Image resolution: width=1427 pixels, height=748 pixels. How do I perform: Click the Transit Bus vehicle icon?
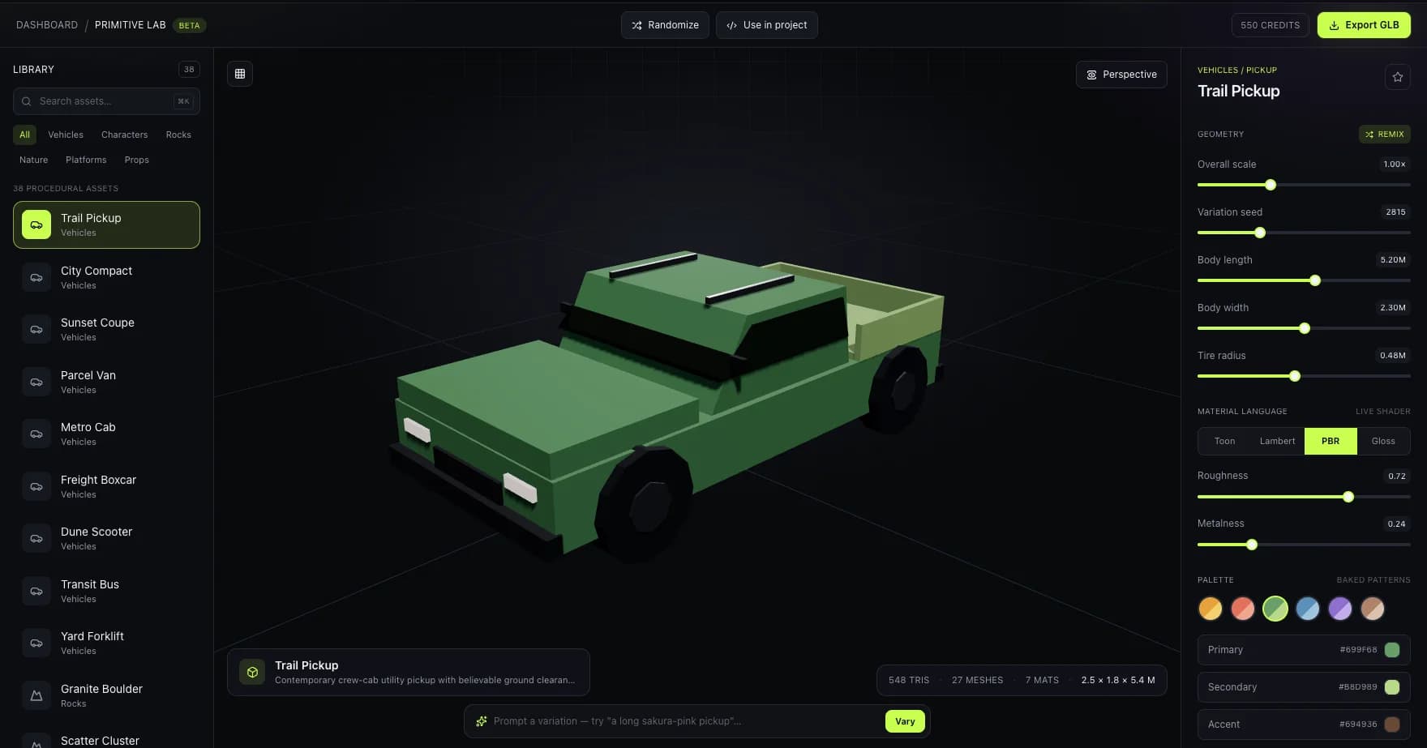[36, 591]
